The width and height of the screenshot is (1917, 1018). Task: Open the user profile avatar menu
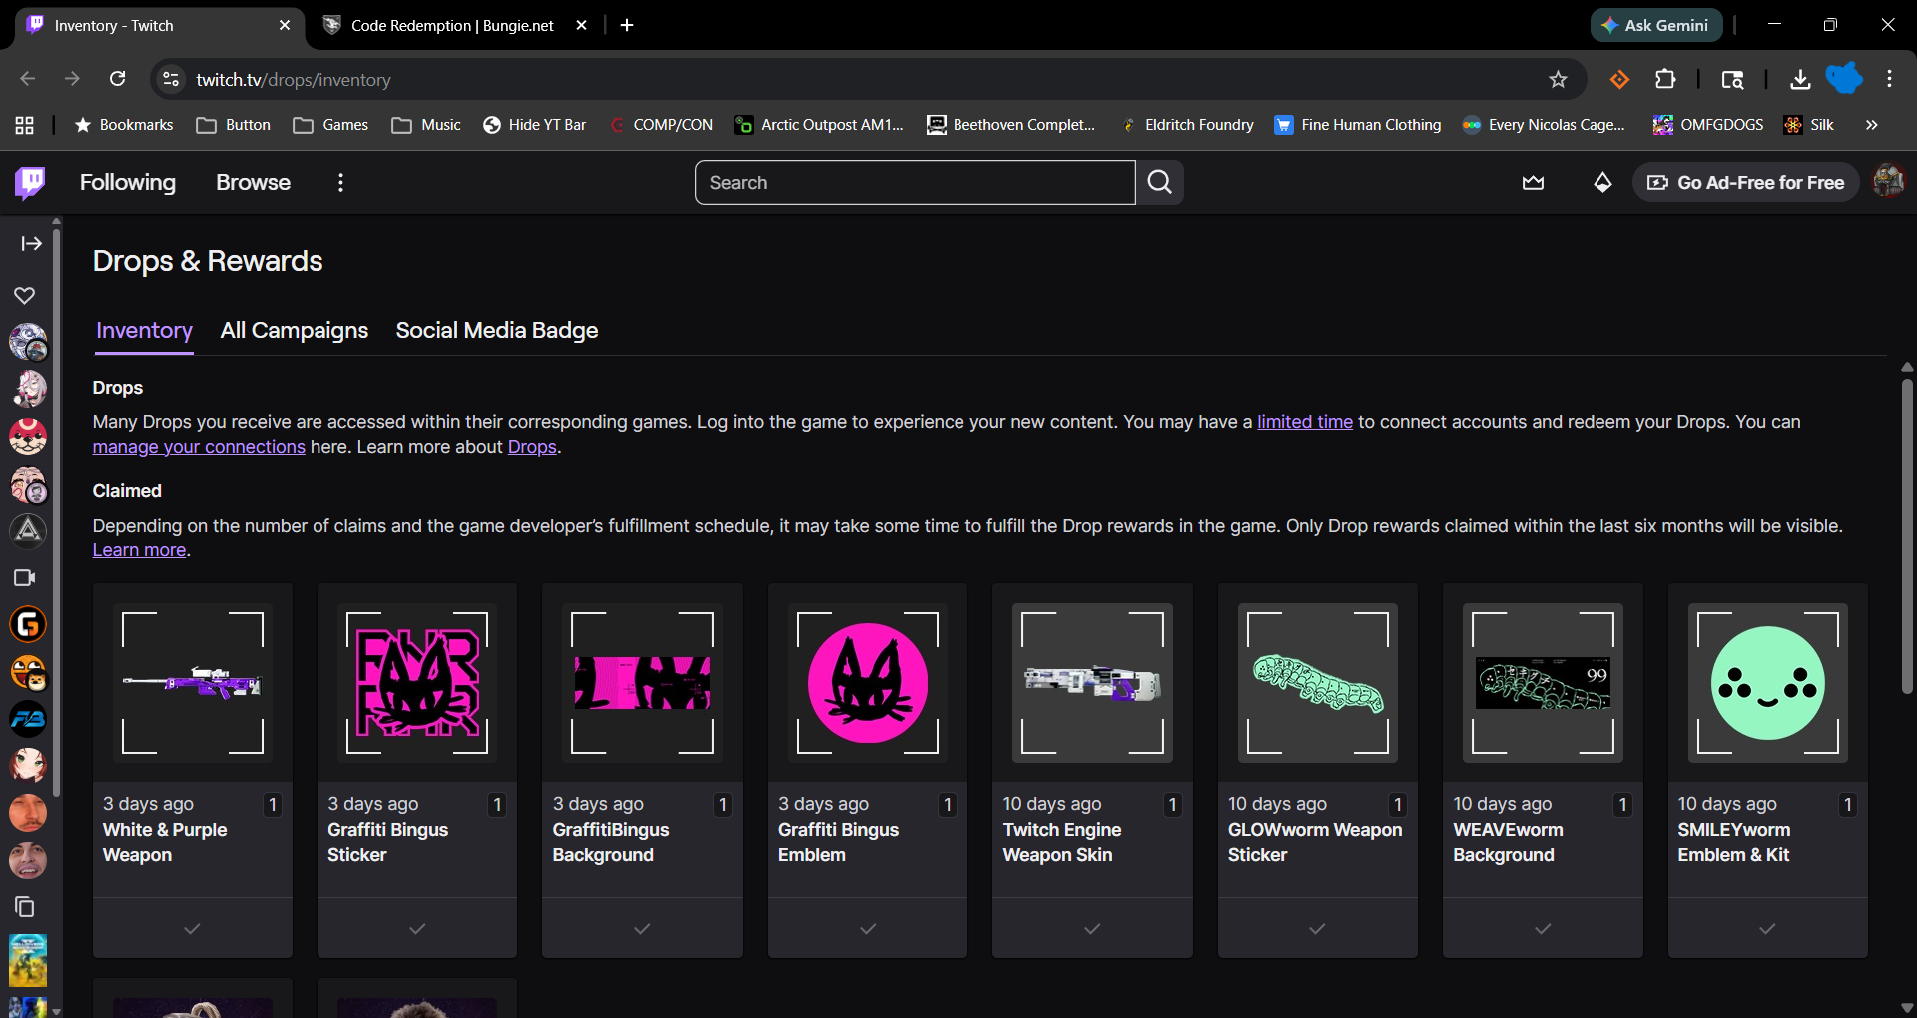click(1888, 182)
